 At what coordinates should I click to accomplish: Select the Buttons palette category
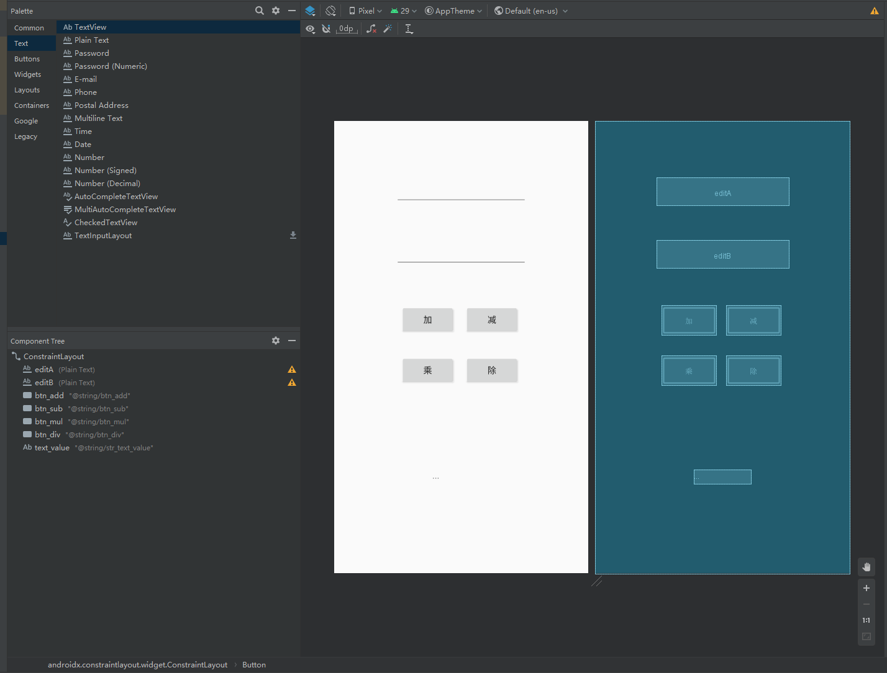coord(27,59)
